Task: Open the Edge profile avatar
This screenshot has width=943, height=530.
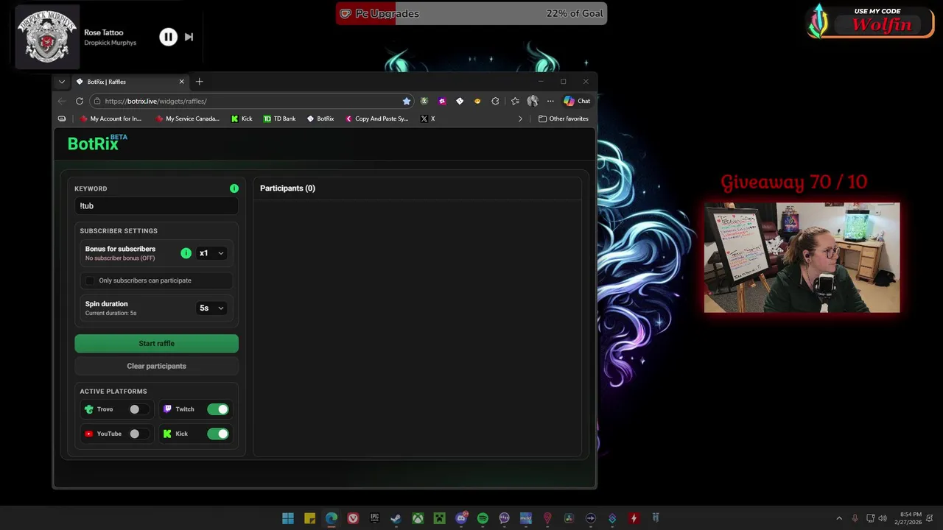Action: [x=532, y=101]
